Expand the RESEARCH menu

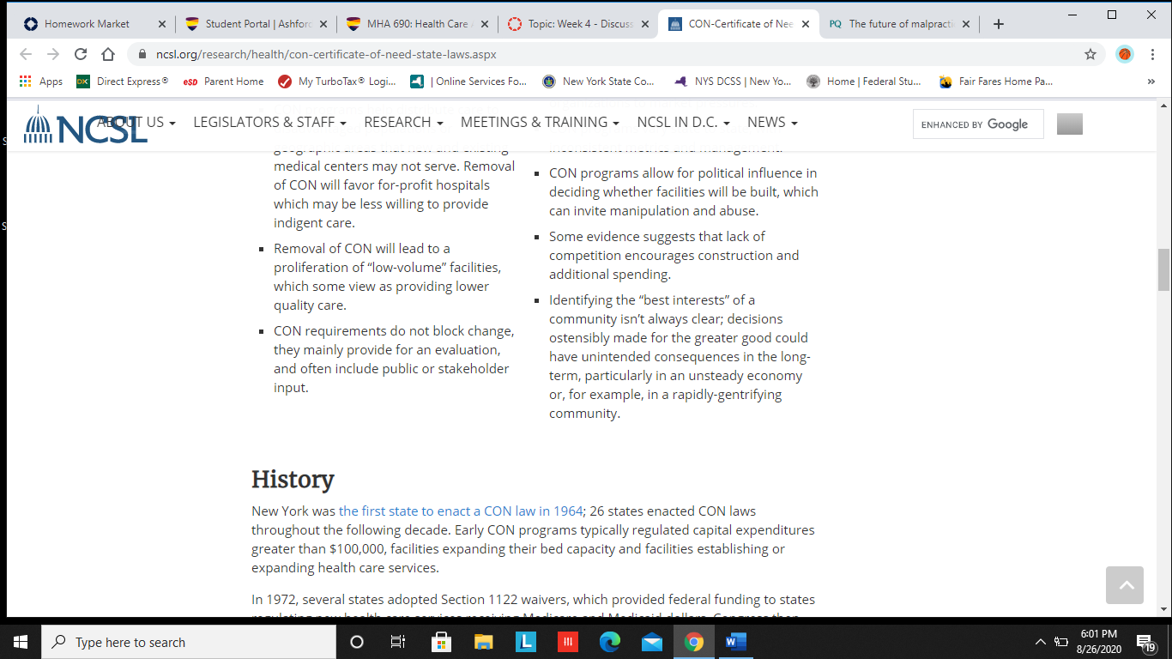coord(403,123)
